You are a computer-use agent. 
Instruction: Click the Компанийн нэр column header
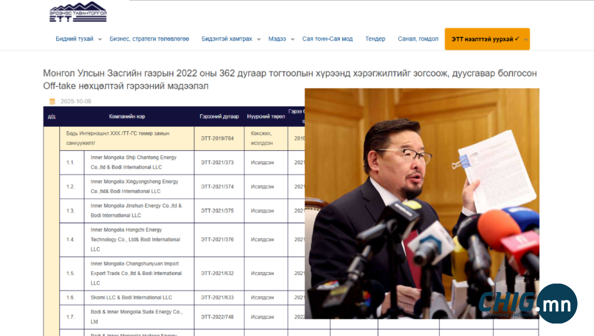pos(127,116)
